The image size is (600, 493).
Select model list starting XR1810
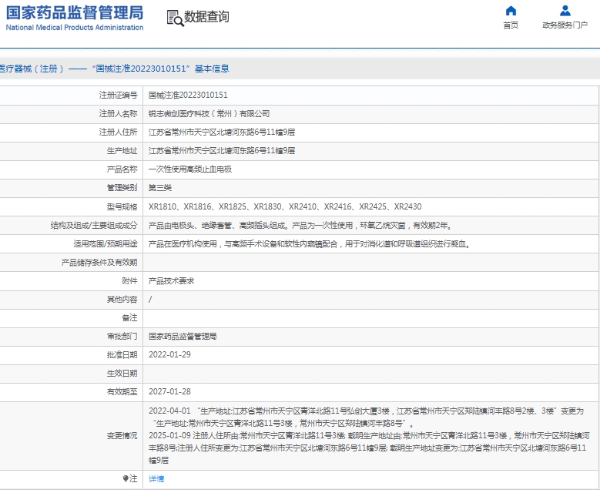click(x=285, y=206)
